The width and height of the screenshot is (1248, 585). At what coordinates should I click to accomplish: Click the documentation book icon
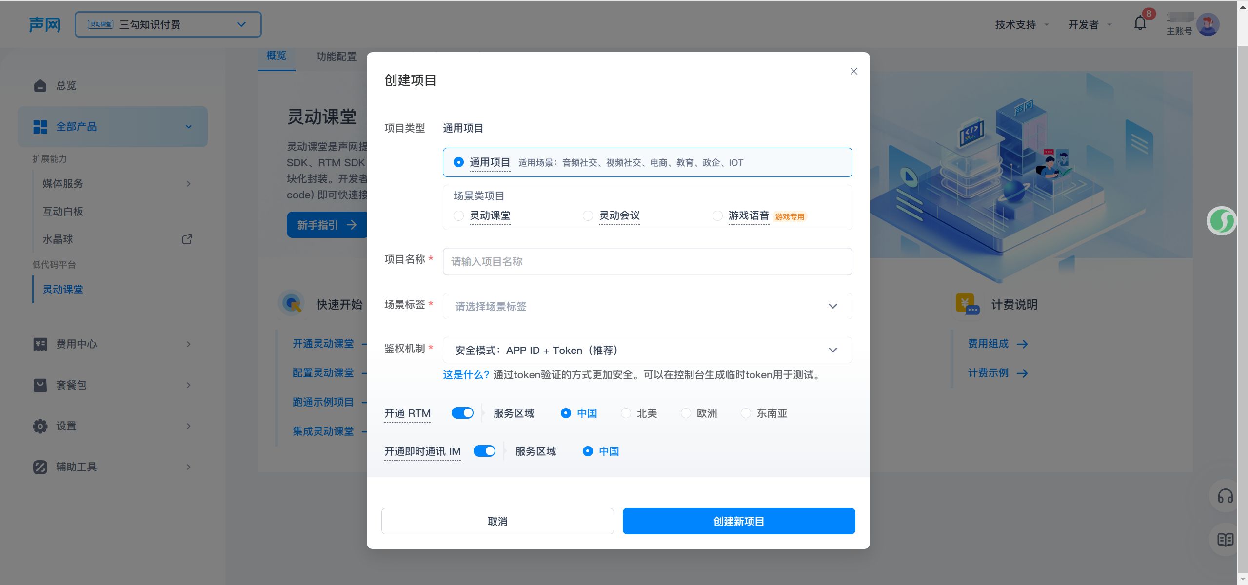click(1225, 539)
